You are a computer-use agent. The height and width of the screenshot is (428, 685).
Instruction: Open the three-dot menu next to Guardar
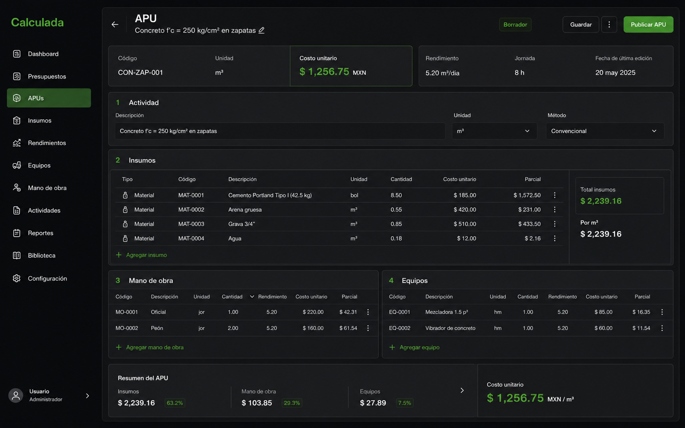[x=609, y=25]
